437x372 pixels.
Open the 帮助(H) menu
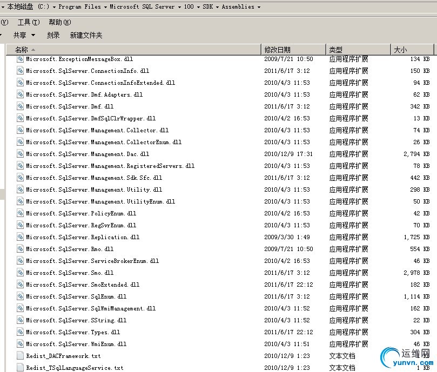60,22
